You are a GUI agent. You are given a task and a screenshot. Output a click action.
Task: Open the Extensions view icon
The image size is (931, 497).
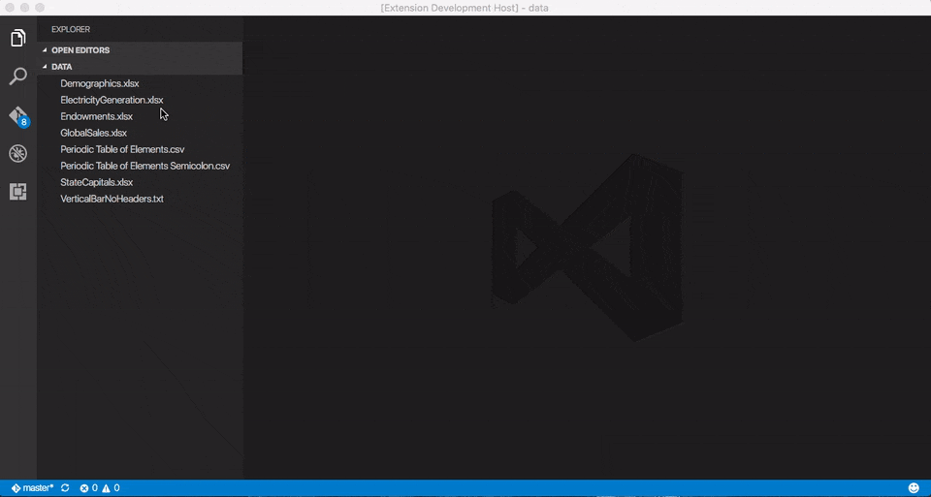point(18,192)
